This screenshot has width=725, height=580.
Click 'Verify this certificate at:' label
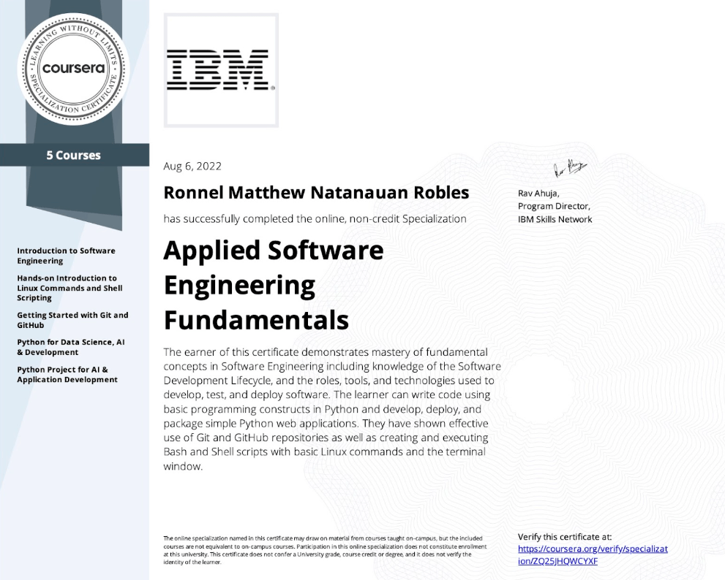pos(565,537)
